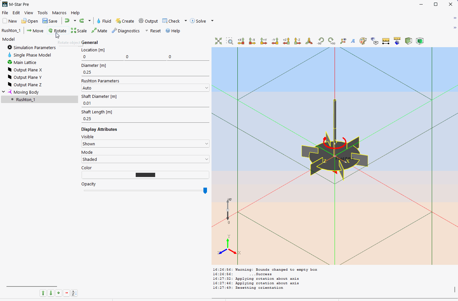Save the current model
The image size is (458, 301).
click(50, 21)
